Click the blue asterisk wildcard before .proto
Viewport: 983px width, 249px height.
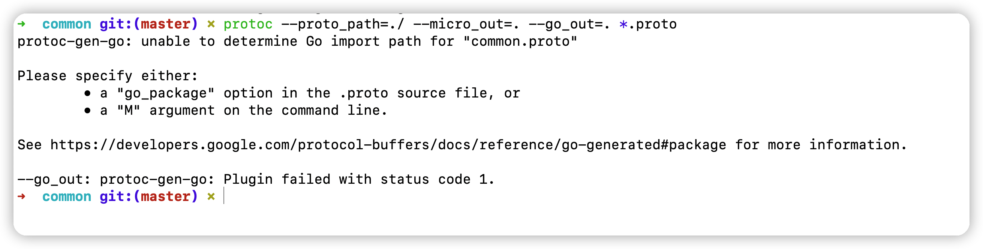(623, 25)
